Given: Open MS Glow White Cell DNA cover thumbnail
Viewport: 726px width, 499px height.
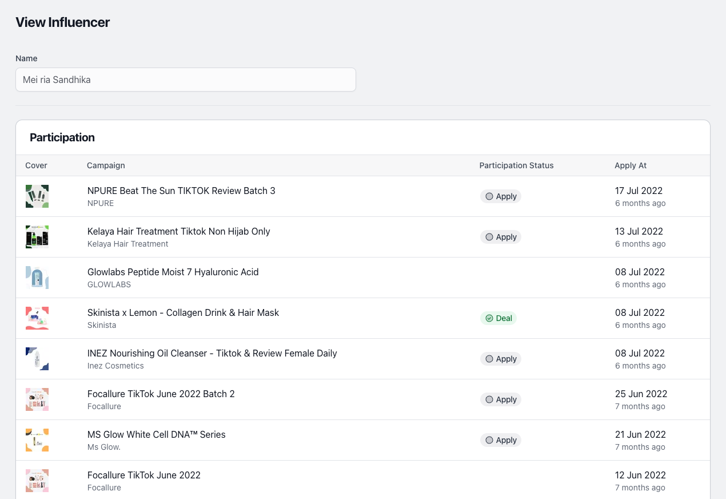Looking at the screenshot, I should click(37, 440).
